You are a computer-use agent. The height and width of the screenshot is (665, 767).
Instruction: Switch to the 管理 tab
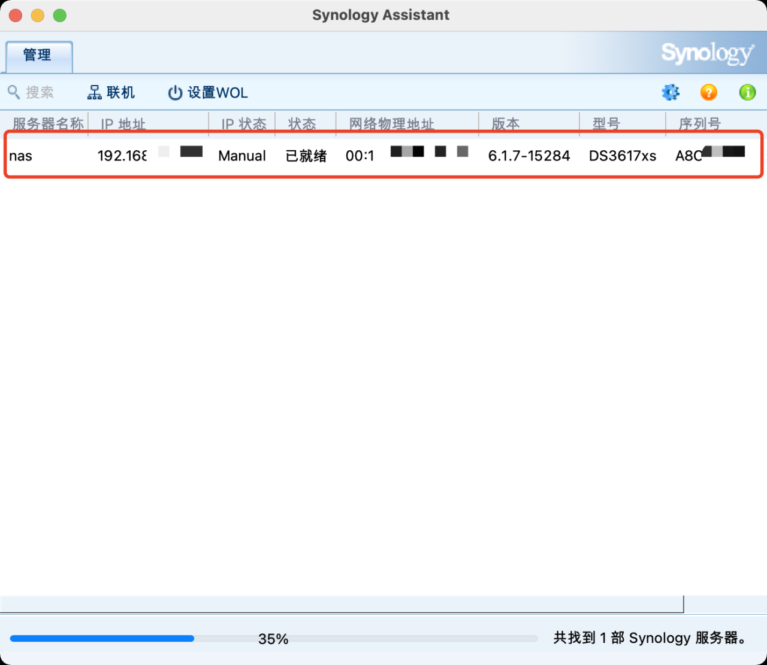coord(38,56)
